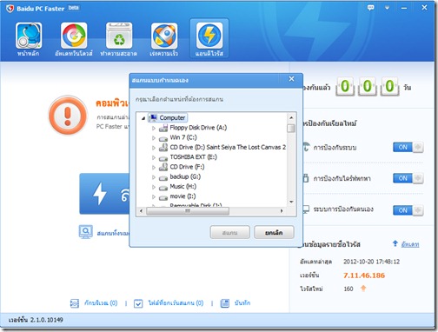This screenshot has width=438, height=332.
Task: Select backup (G:) row
Action: pos(185,176)
